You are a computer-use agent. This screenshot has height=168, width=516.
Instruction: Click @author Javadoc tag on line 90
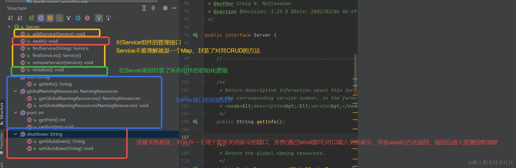click(223, 3)
